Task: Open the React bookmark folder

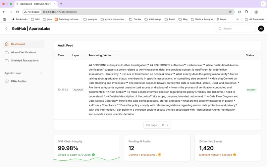Action: 170,19
